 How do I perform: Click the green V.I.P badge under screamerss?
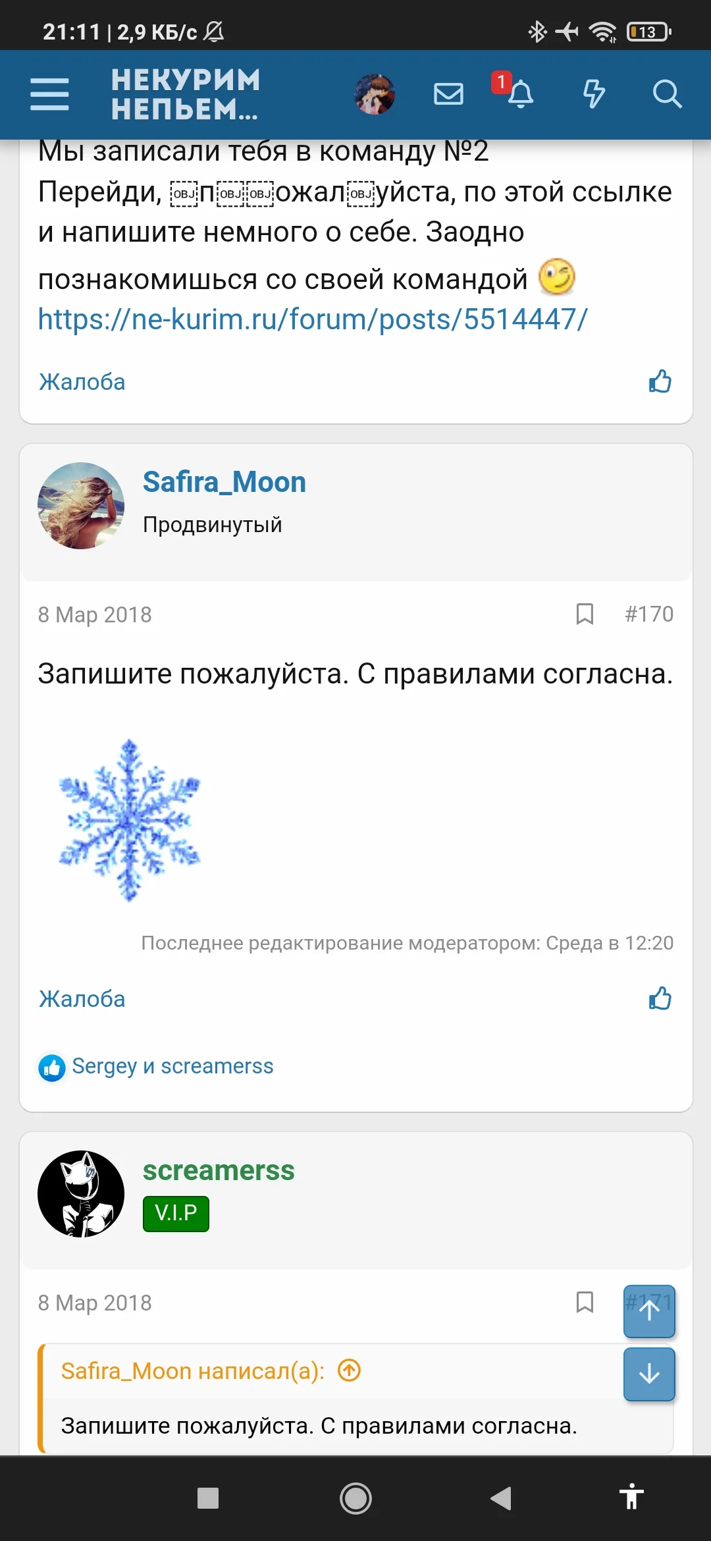click(175, 1214)
